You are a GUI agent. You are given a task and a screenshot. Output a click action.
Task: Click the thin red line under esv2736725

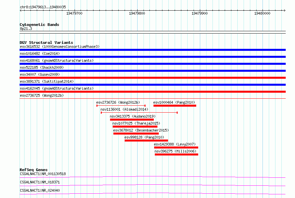[x=152, y=98]
